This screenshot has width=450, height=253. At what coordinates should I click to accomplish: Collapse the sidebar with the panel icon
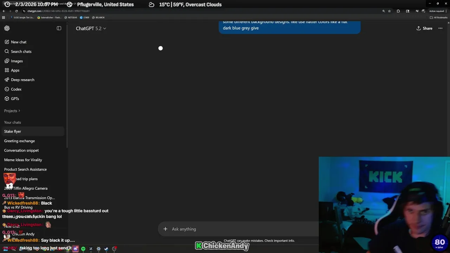(x=59, y=28)
